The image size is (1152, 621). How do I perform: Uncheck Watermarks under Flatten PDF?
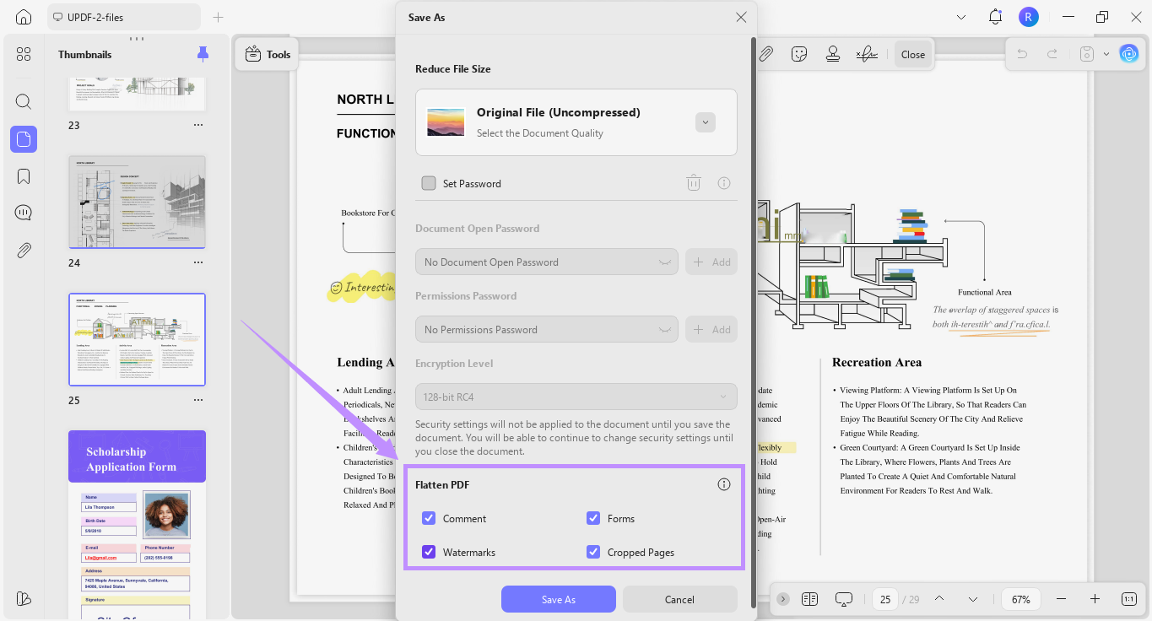pos(429,552)
